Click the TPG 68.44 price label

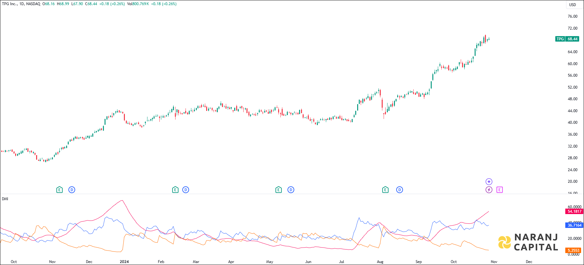[x=567, y=39]
